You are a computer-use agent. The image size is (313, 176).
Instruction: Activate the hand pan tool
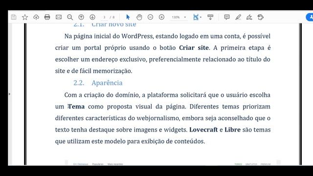(x=139, y=17)
